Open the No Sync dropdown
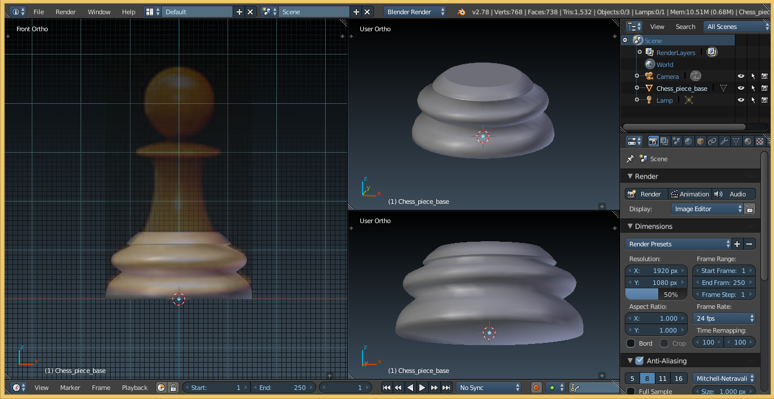The width and height of the screenshot is (774, 399). [x=489, y=387]
